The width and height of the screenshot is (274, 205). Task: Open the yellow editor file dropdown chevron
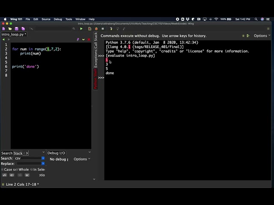coord(83,40)
